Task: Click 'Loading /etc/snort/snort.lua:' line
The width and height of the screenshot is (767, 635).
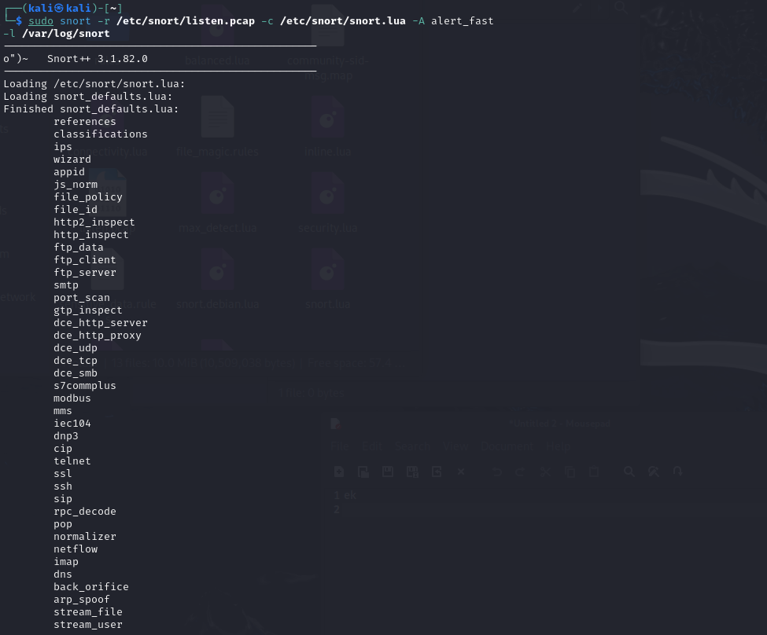Action: (x=94, y=83)
